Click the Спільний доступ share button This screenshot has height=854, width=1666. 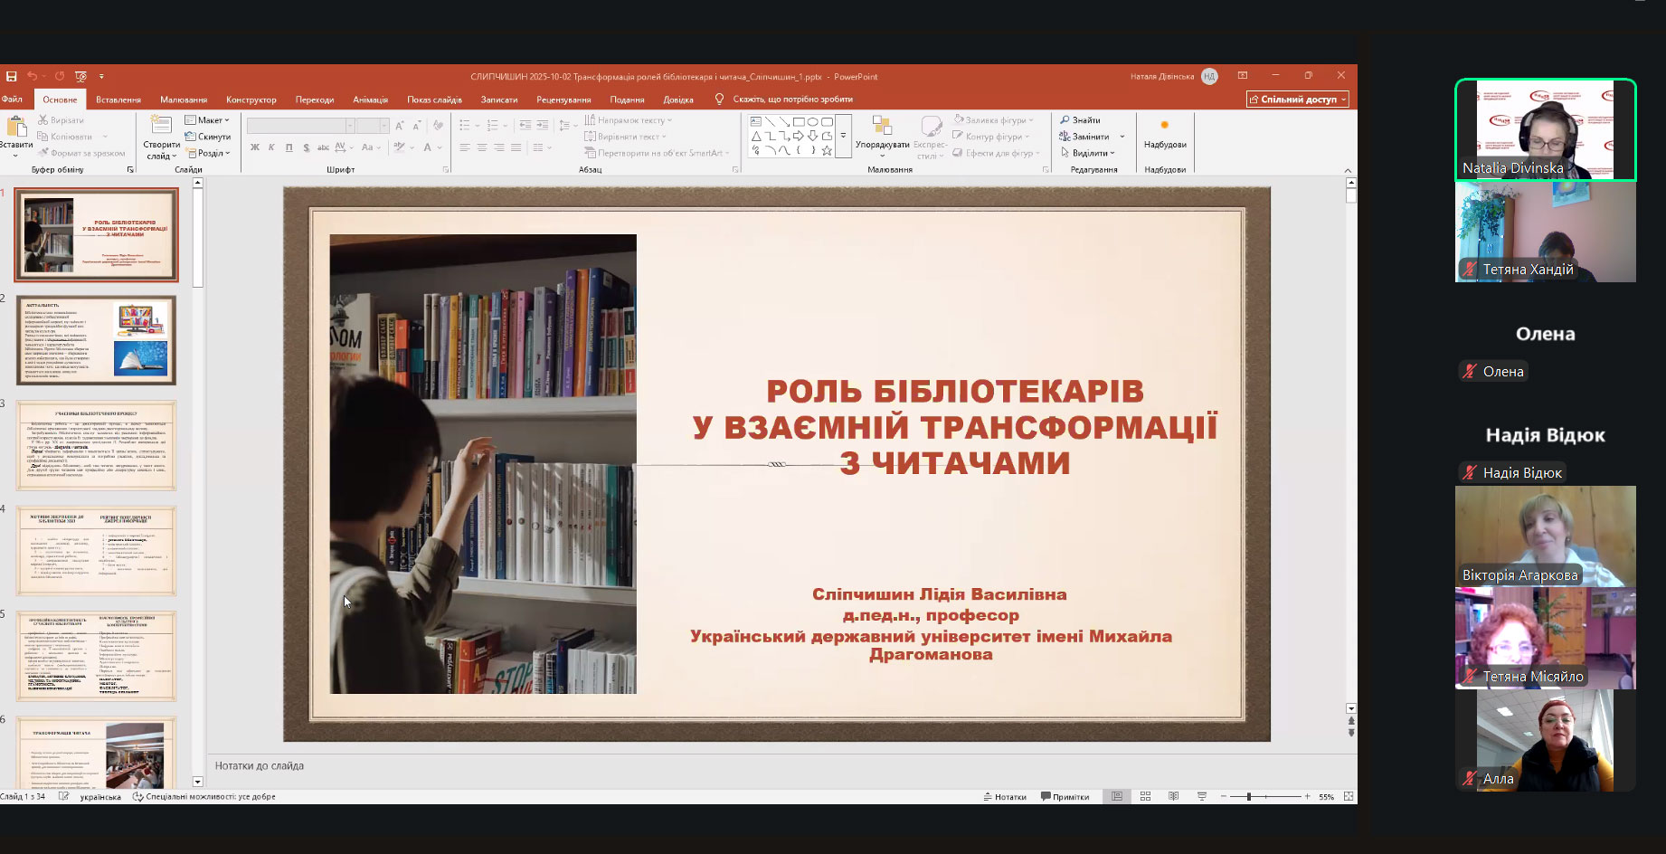point(1297,100)
